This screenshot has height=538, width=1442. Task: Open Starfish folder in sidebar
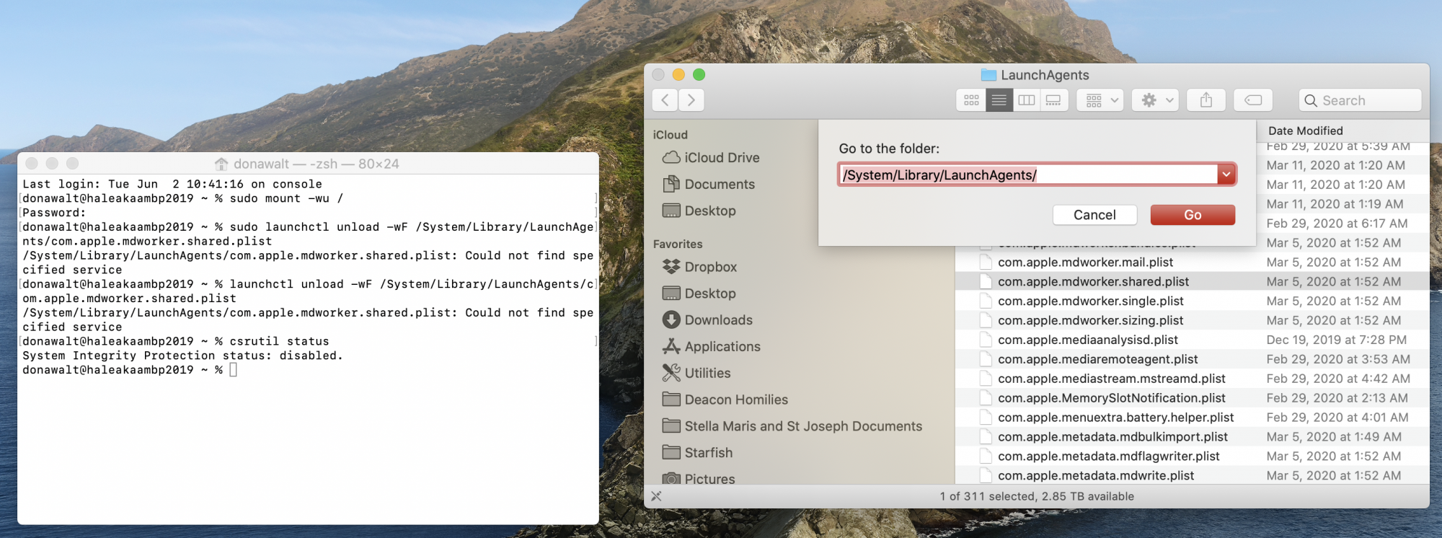click(x=697, y=453)
